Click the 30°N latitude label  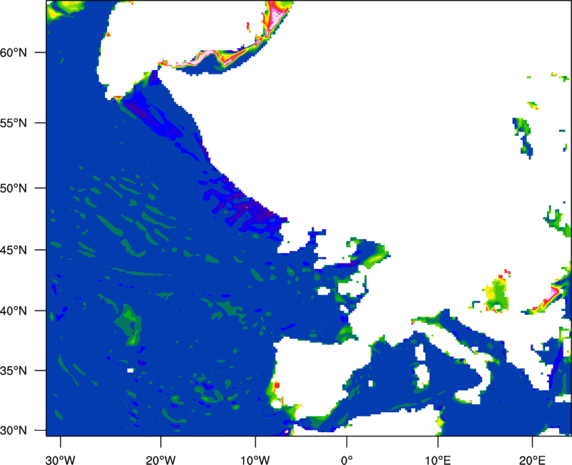point(14,431)
